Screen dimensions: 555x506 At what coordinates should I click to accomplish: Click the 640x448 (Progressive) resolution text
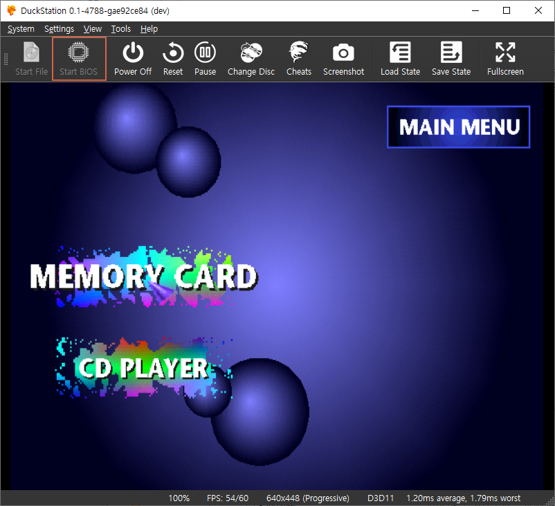[x=307, y=498]
